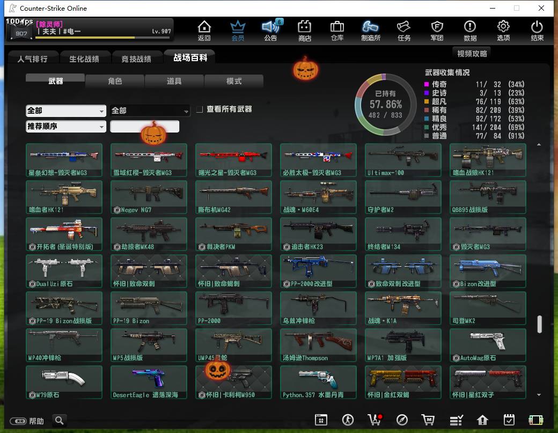Image resolution: width=558 pixels, height=433 pixels.
Task: Open the 公告 announcements speaker icon
Action: 271,31
